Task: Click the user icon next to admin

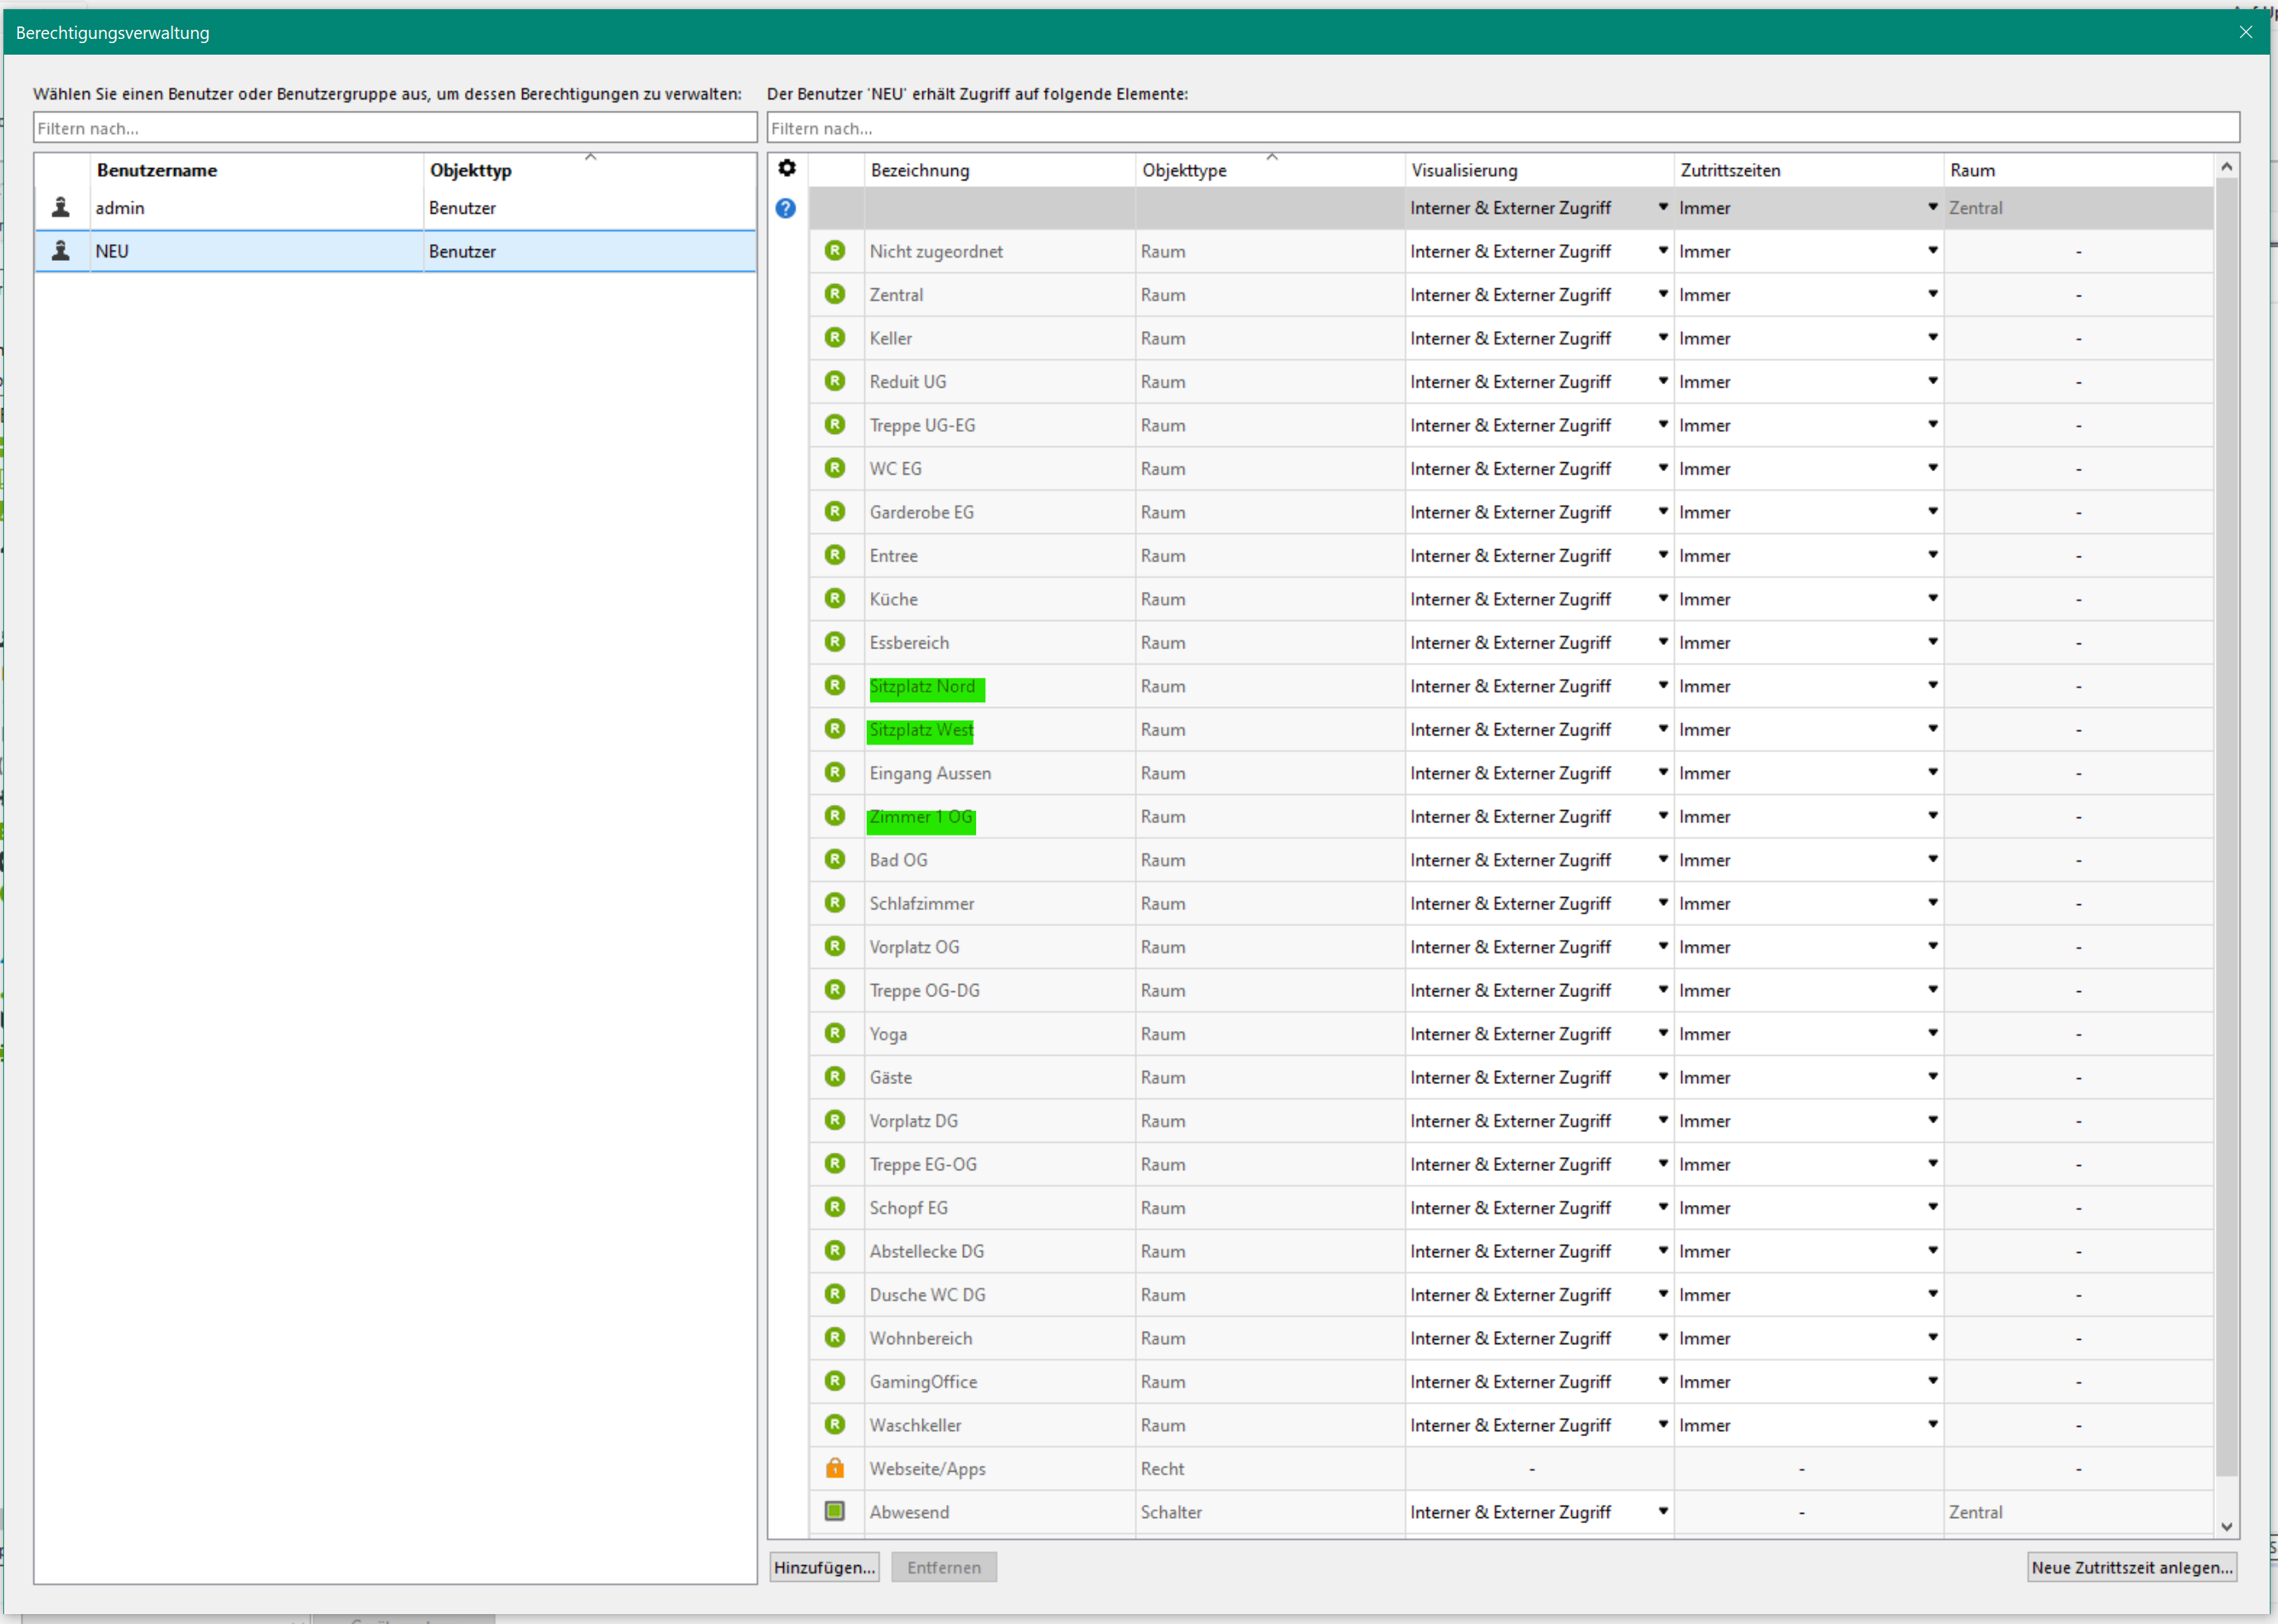Action: [x=62, y=208]
